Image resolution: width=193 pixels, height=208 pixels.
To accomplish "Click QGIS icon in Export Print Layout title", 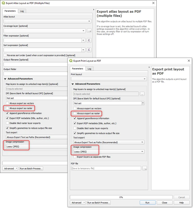I will tap(71, 61).
